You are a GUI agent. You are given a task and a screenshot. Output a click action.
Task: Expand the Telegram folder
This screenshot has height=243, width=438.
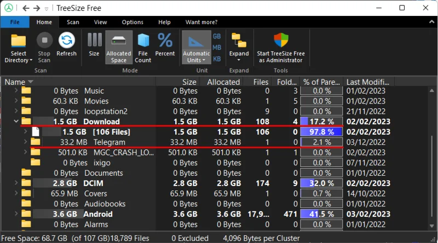(25, 142)
